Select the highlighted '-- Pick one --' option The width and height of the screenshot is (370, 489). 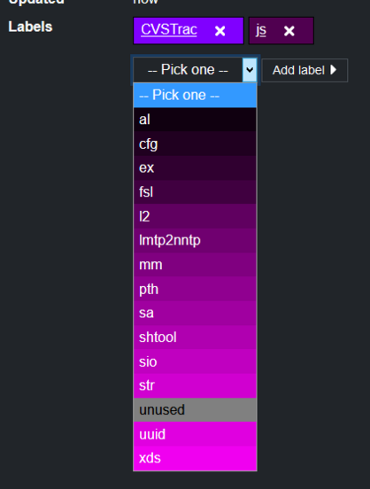(195, 95)
